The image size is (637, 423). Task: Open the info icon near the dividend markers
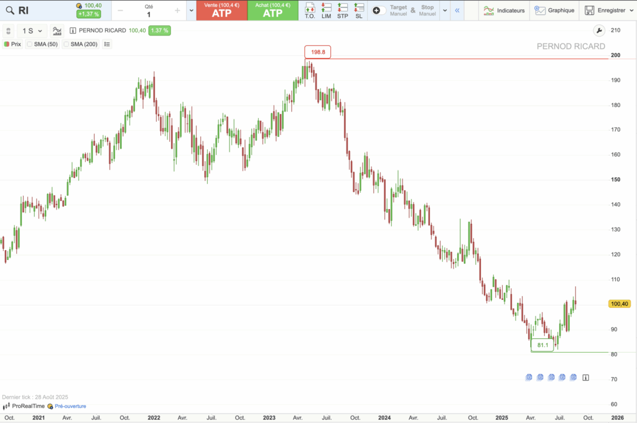tap(585, 377)
